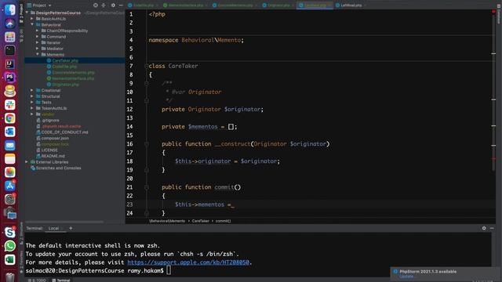Click the red error indicator atop editor

click(x=493, y=12)
